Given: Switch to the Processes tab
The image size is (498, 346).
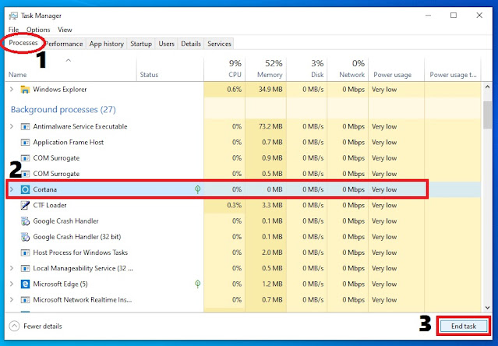Looking at the screenshot, I should coord(23,43).
